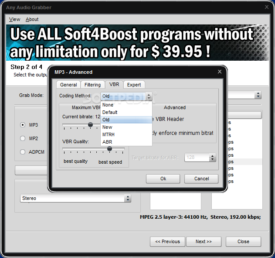Collapse the Coding Method combo box

149,96
